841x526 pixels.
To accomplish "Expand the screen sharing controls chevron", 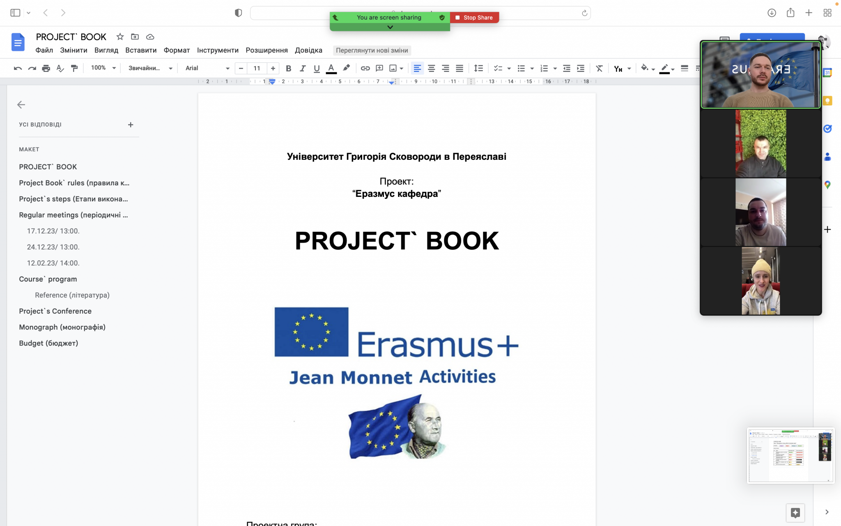I will point(390,27).
